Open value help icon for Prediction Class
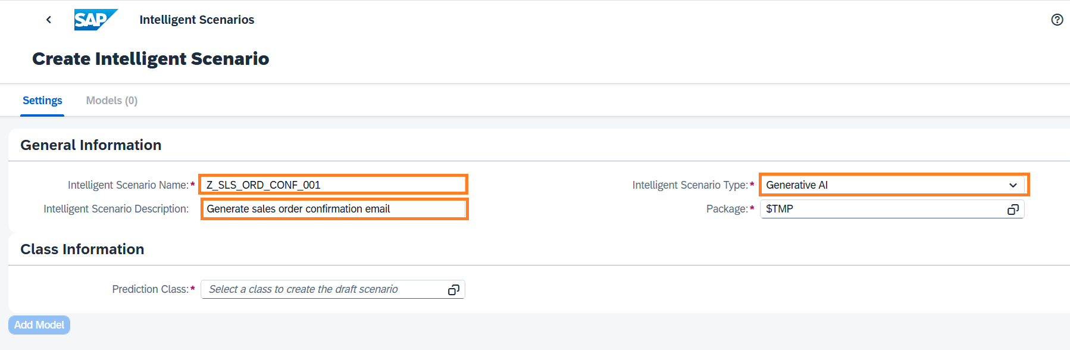1070x350 pixels. tap(453, 290)
